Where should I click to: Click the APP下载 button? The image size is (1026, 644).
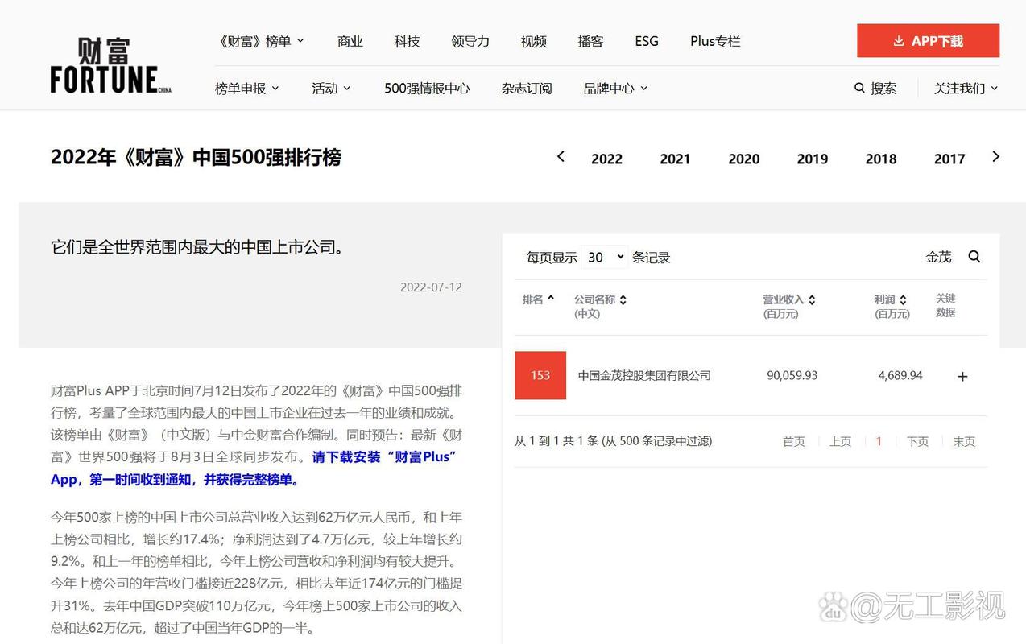pyautogui.click(x=928, y=41)
